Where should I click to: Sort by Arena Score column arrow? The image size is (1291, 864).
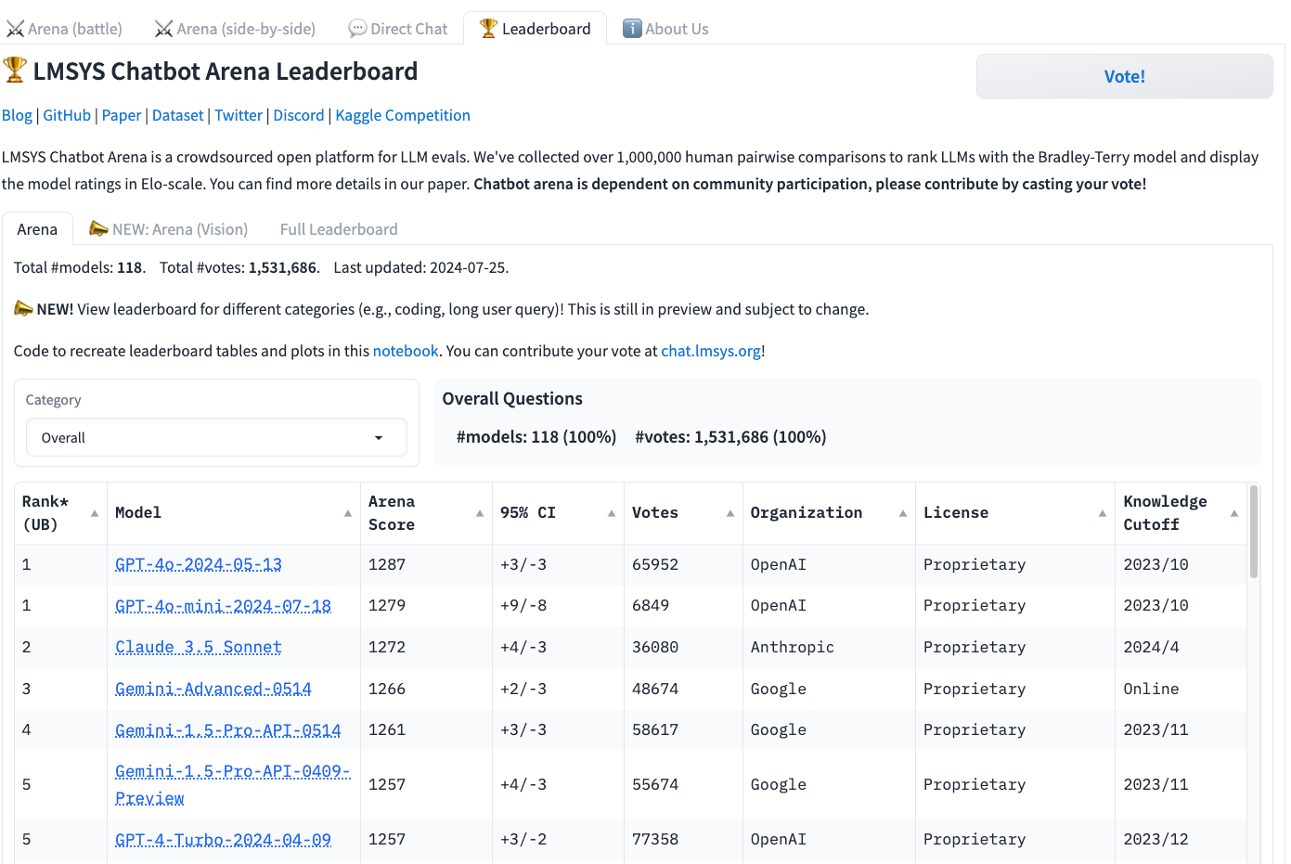(x=480, y=513)
